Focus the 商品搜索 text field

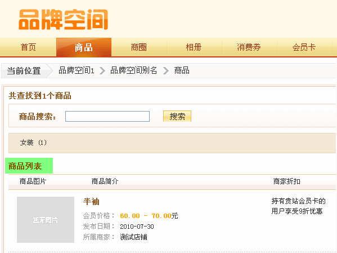[x=107, y=116]
